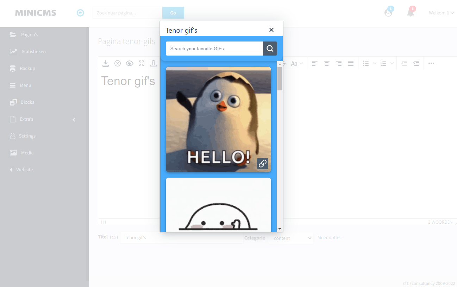
Task: Toggle the eye preview icon in toolbar
Action: point(130,63)
